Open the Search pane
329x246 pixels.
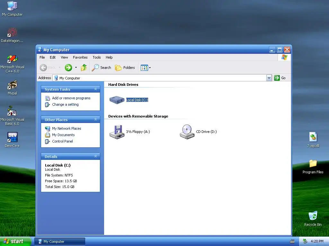click(101, 68)
